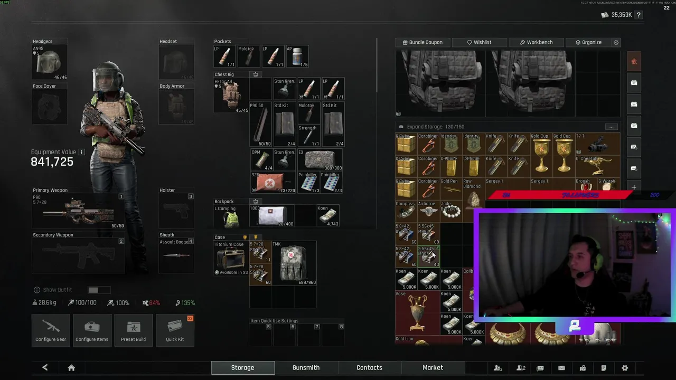Open Chest Rig swap icon beside label

point(256,74)
